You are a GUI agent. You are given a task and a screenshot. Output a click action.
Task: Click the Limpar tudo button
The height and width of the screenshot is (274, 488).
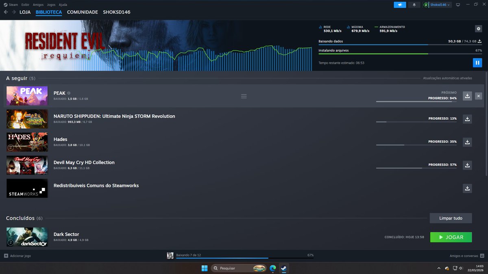click(x=451, y=218)
